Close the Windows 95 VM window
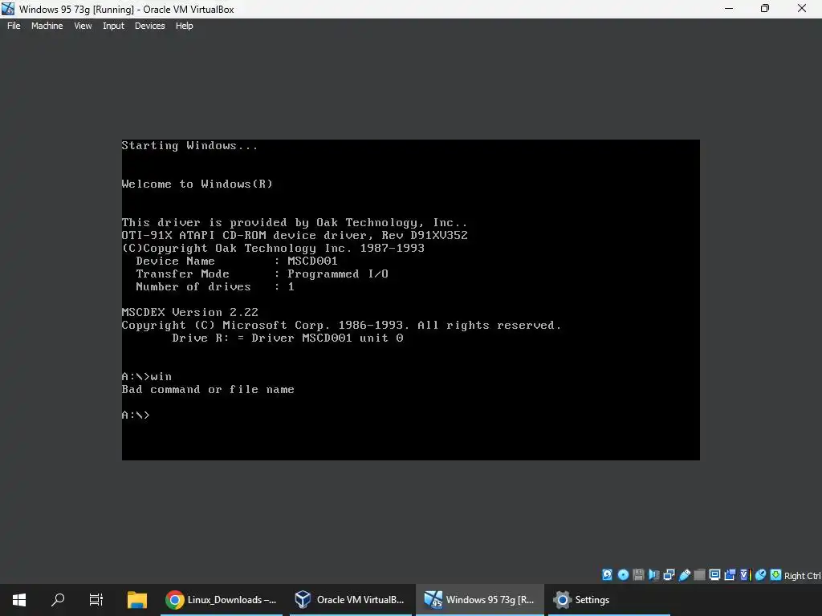Viewport: 822px width, 616px height. pos(802,8)
